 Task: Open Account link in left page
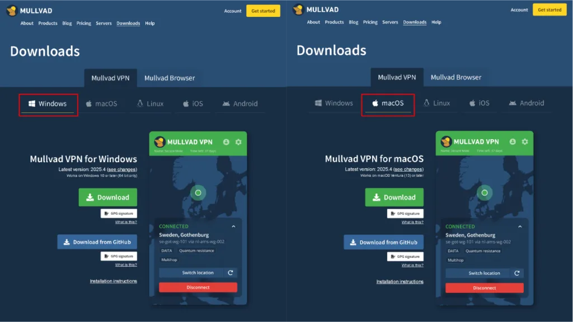(233, 11)
